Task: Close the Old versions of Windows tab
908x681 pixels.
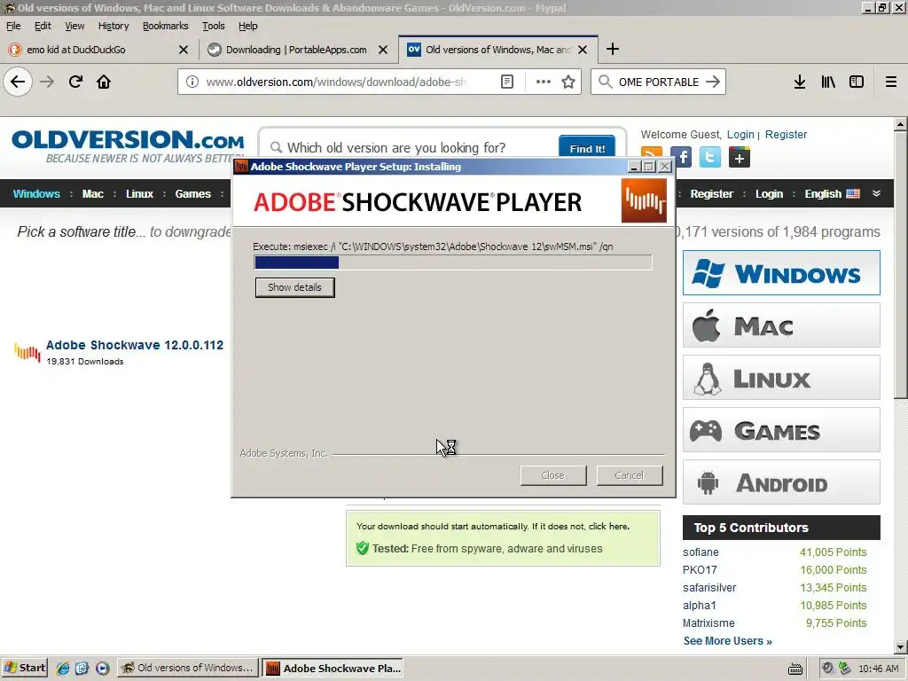Action: [x=583, y=50]
